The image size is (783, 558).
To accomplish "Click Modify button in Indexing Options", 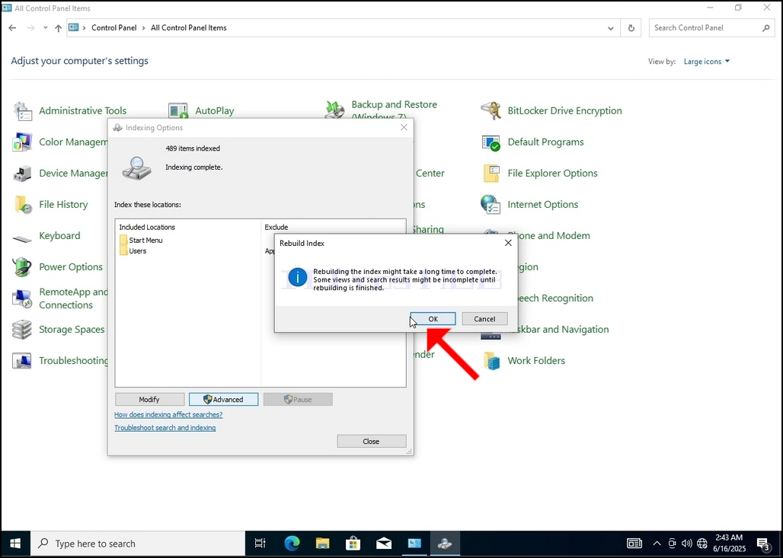I will tap(149, 400).
